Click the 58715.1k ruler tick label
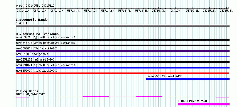 pyautogui.click(x=192, y=11)
